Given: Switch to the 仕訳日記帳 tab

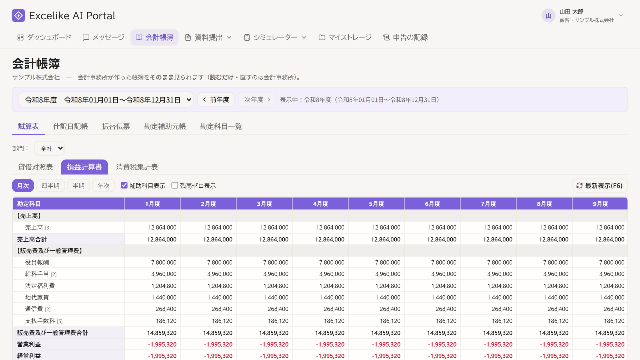Looking at the screenshot, I should (70, 126).
